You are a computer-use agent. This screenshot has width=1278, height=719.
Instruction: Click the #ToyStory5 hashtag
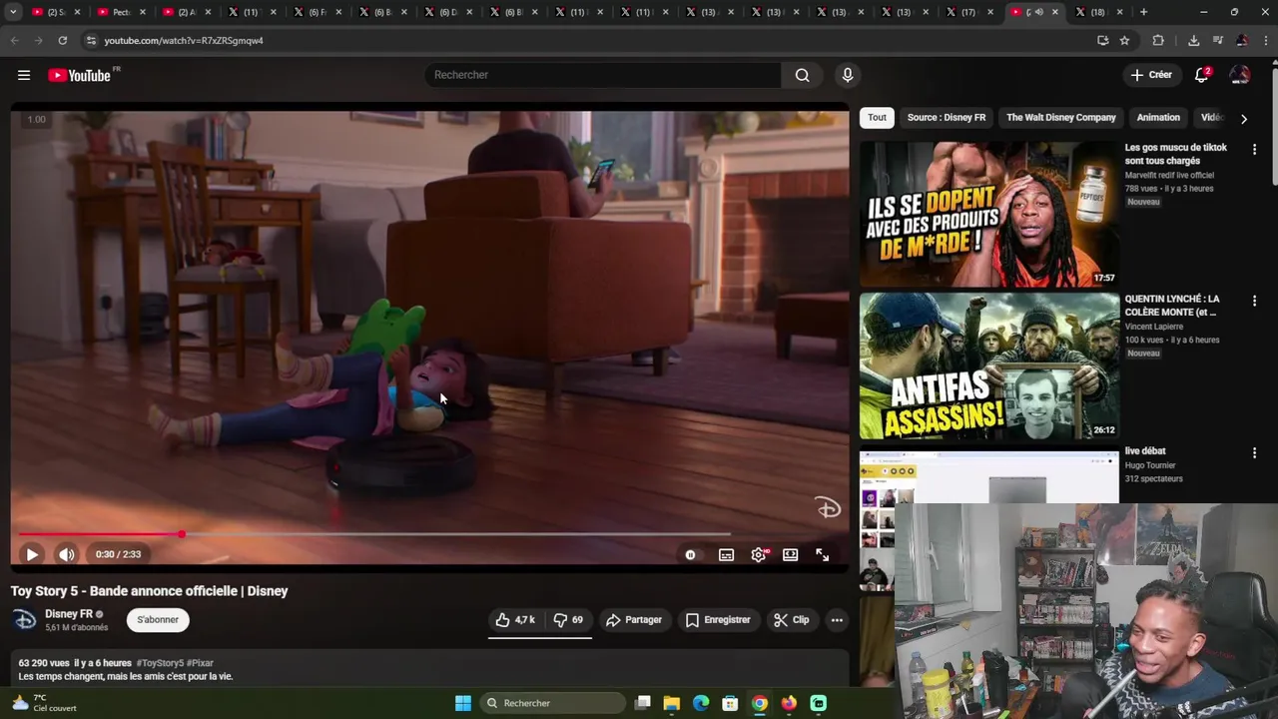click(160, 663)
